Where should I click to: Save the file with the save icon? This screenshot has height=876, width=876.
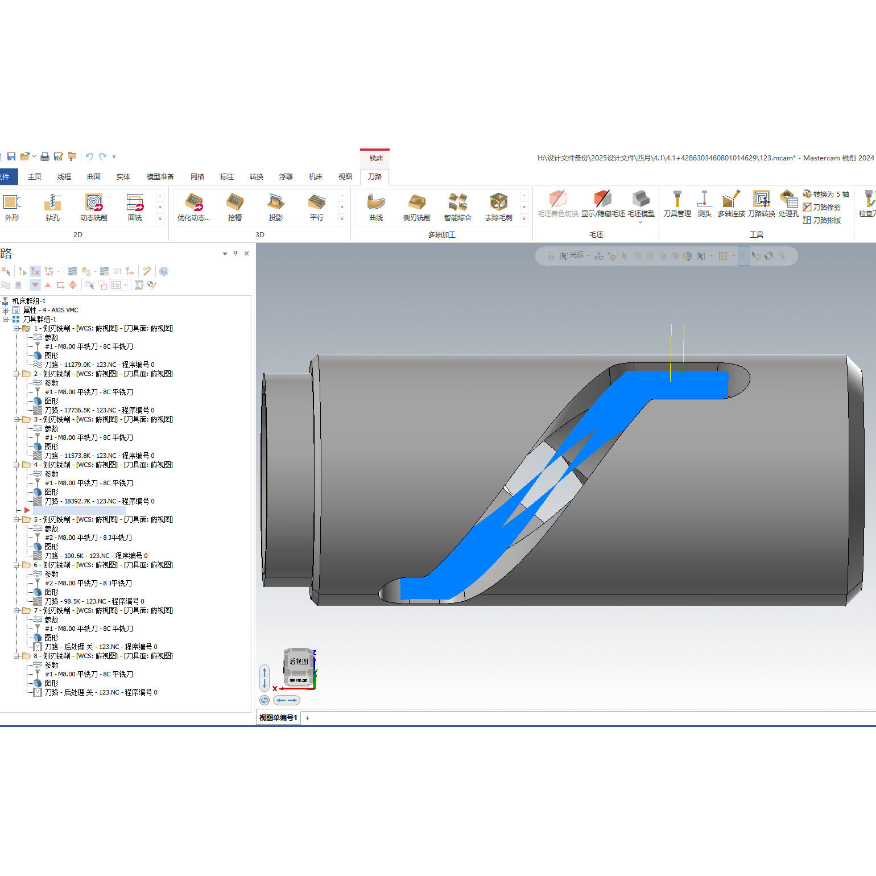[x=11, y=156]
